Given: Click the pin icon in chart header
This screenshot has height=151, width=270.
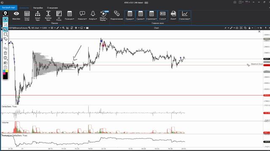Looking at the screenshot, I should point(266,28).
